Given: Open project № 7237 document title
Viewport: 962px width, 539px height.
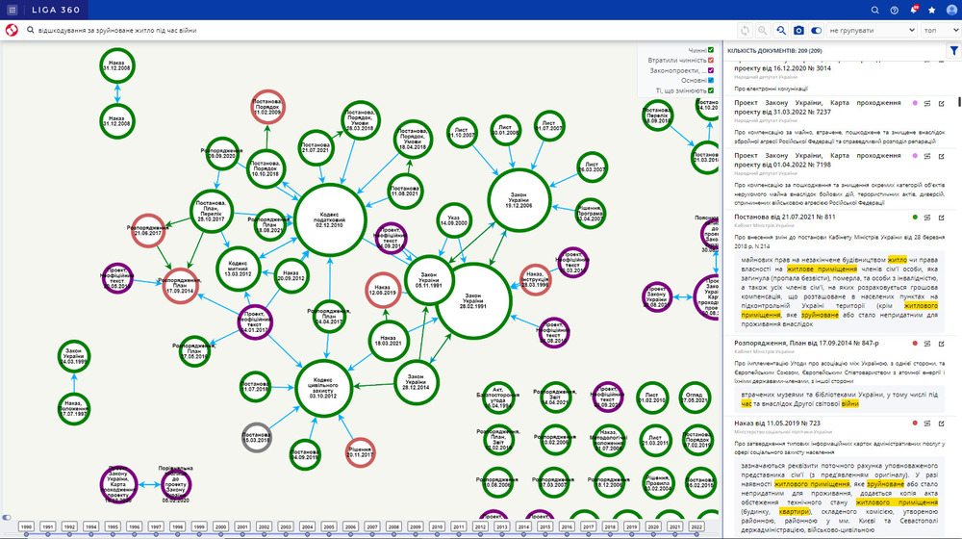Looking at the screenshot, I should pos(817,108).
